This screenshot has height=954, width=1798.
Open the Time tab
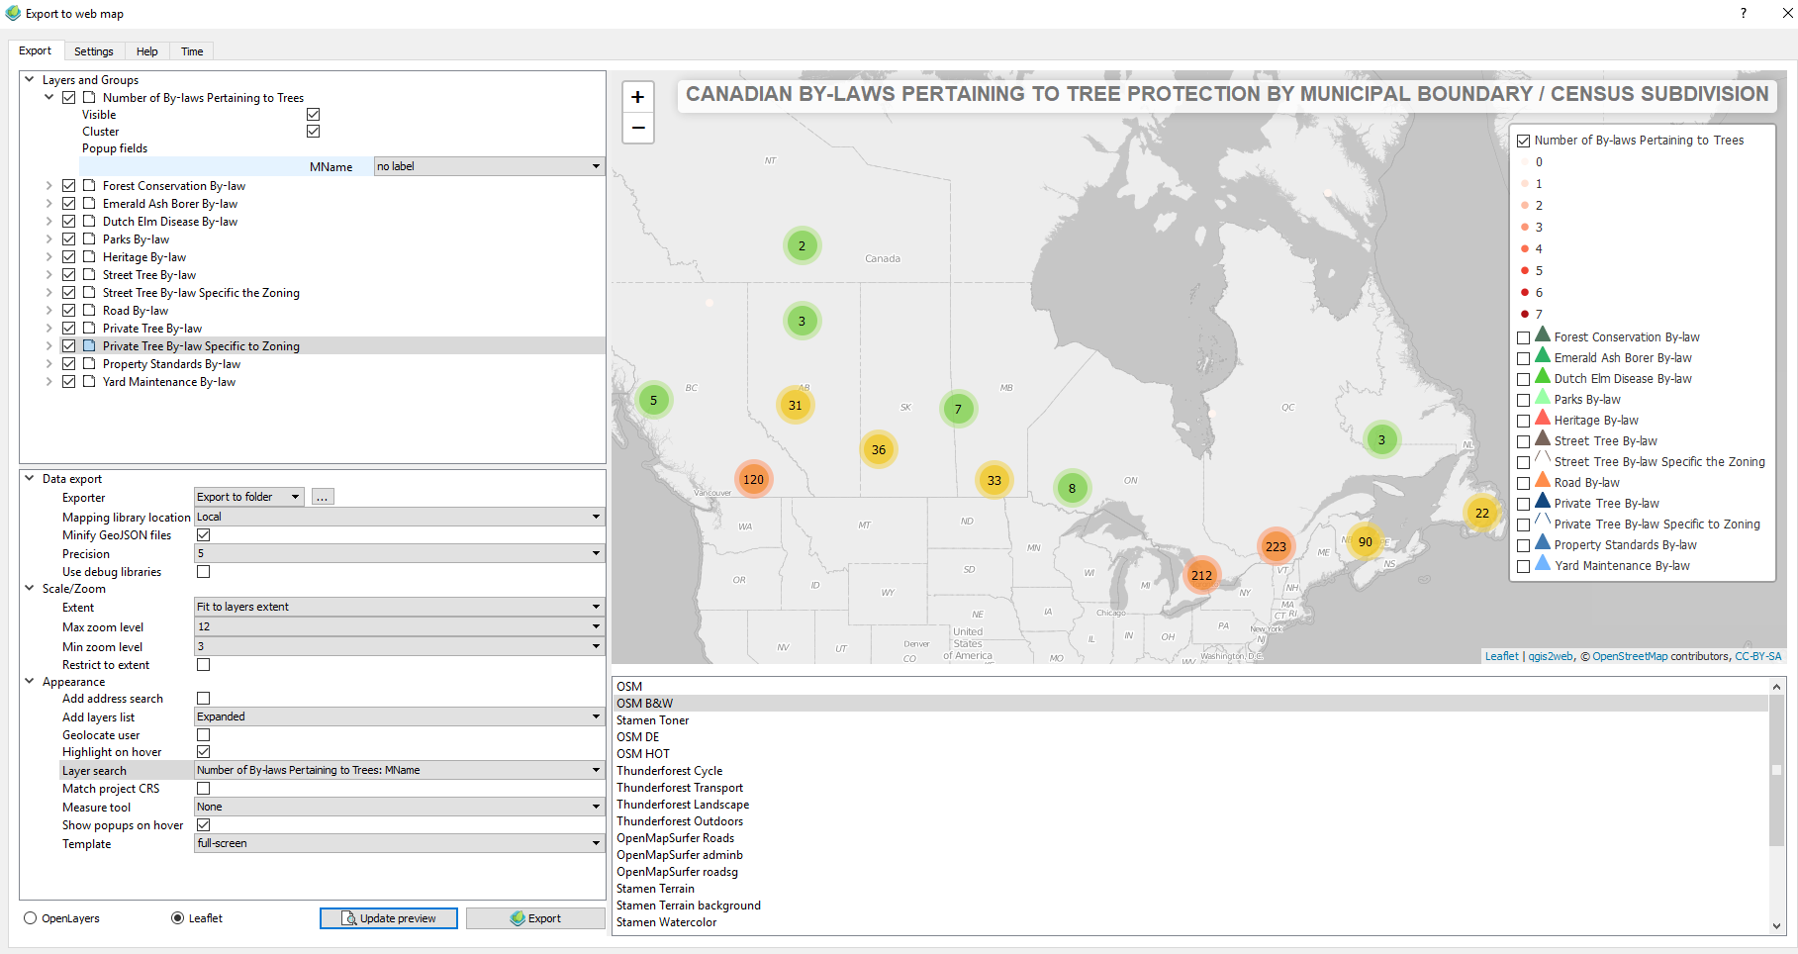tap(191, 51)
